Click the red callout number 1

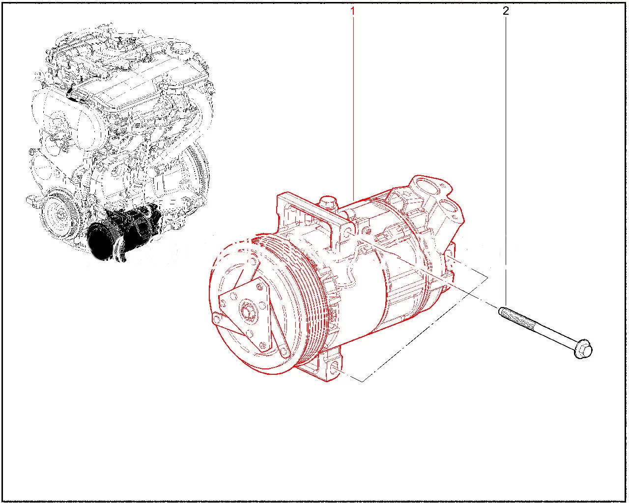tap(352, 10)
